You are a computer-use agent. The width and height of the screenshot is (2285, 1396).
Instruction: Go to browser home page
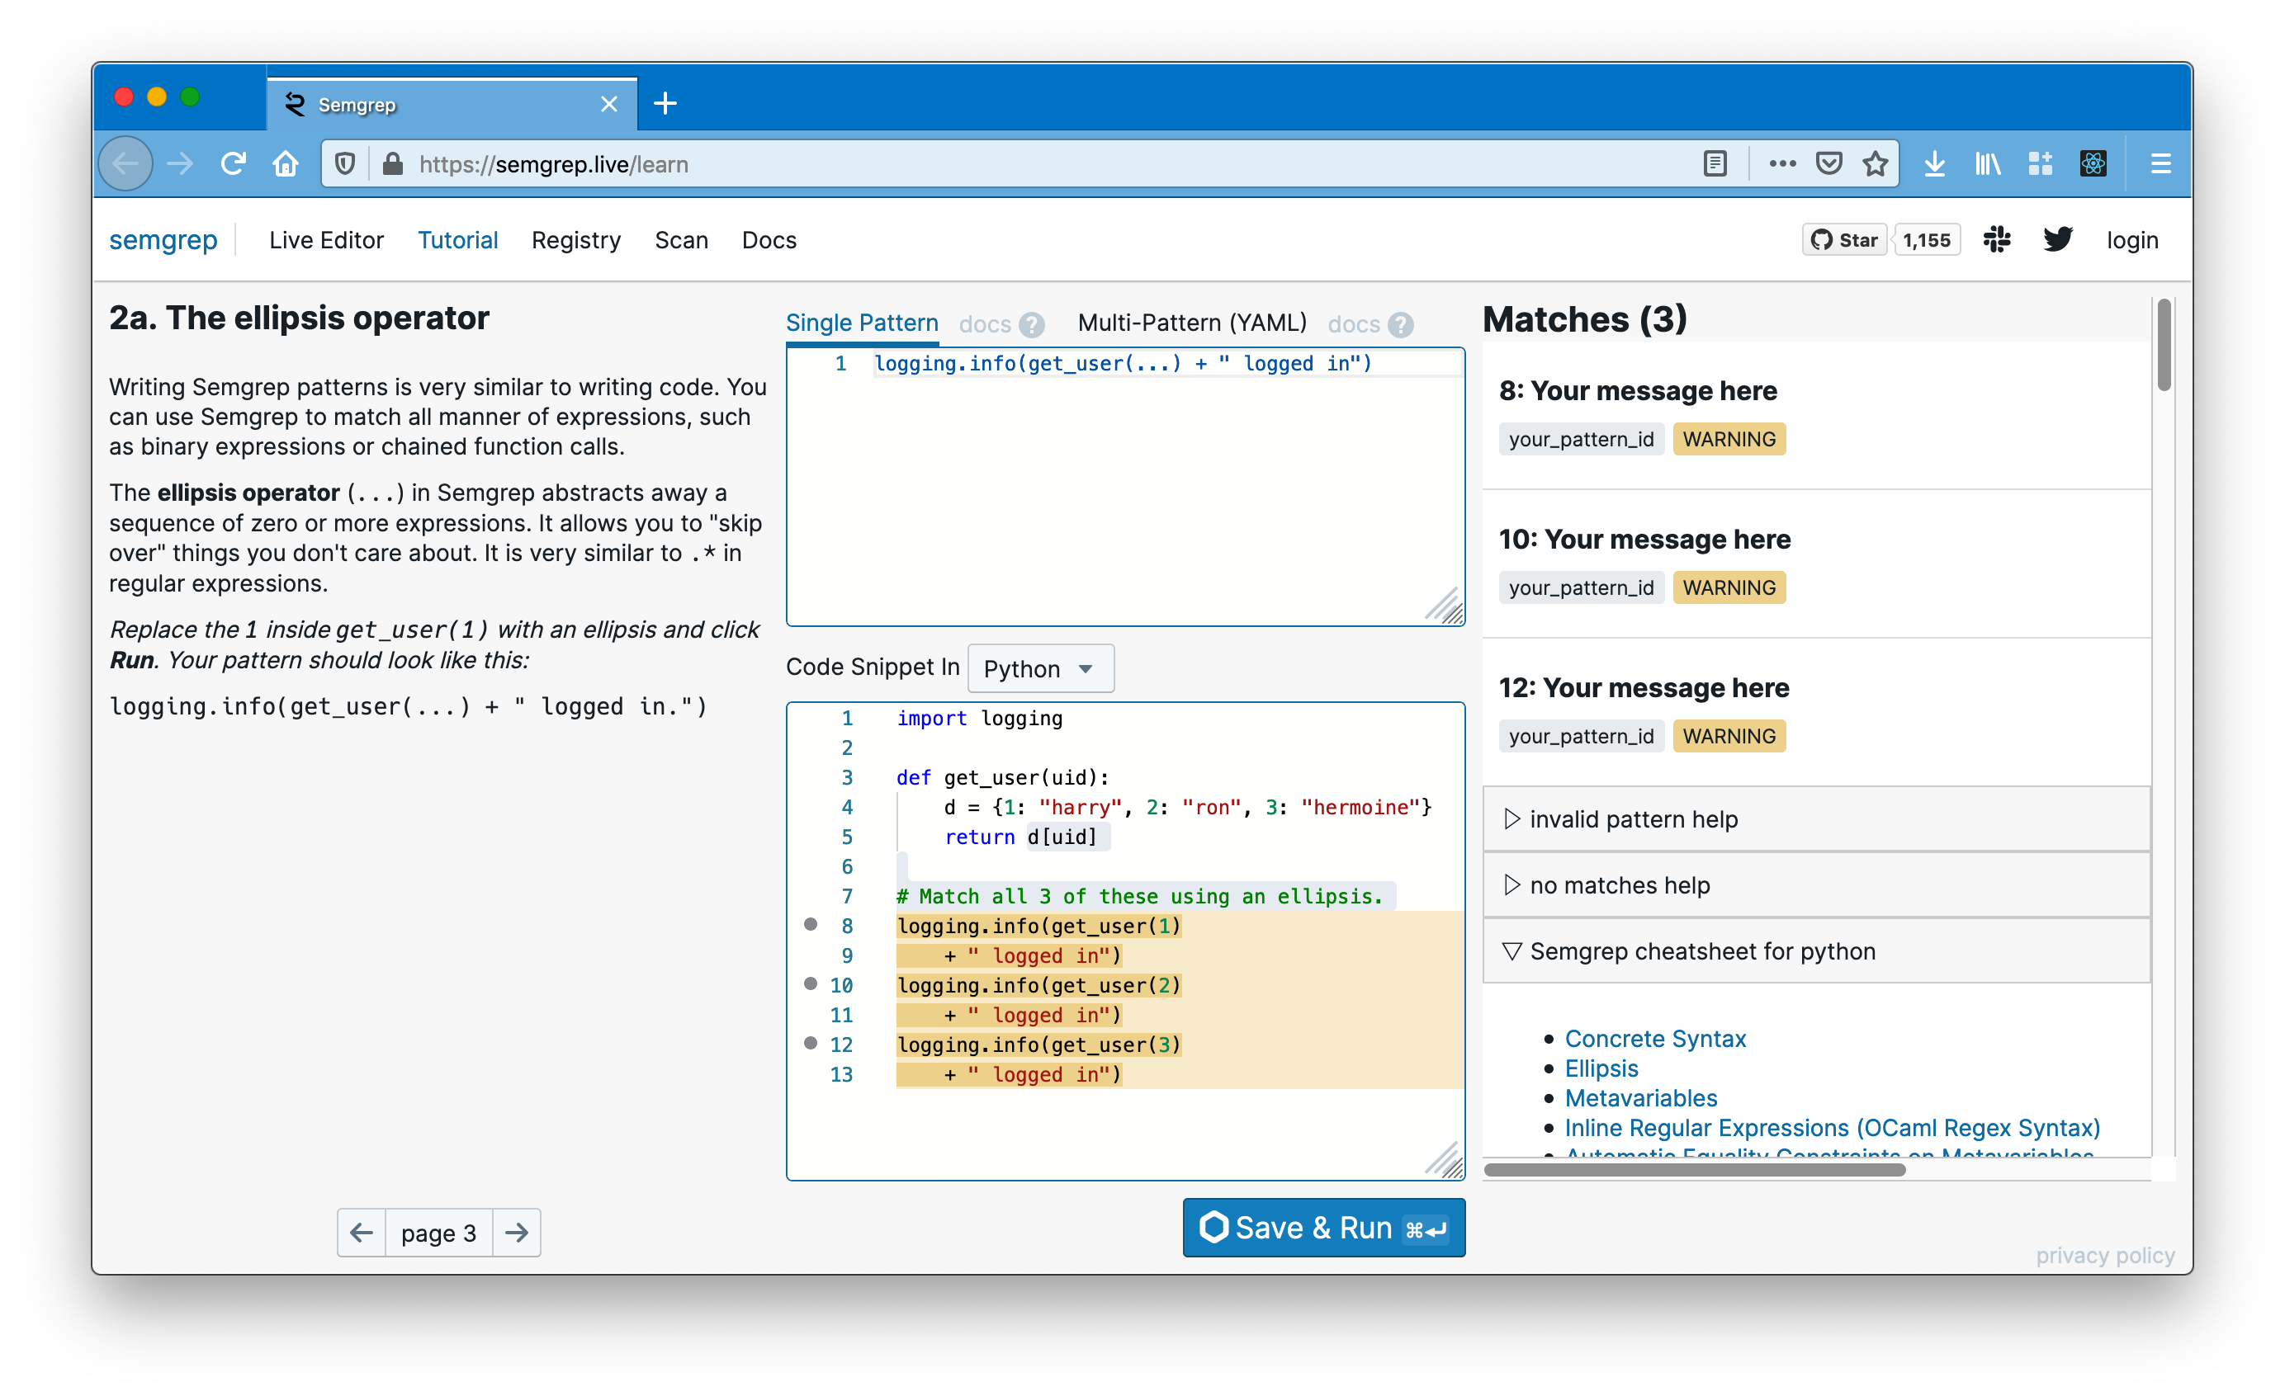(x=286, y=164)
